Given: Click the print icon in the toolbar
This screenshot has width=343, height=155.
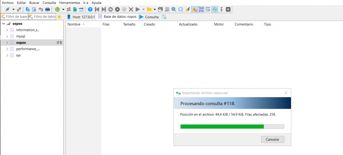Looking at the screenshot, I should [48, 9].
